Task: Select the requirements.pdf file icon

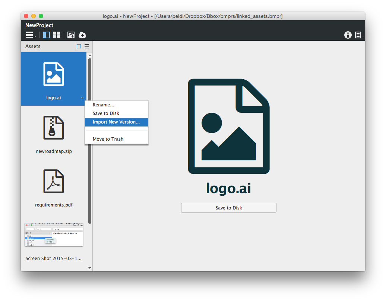Action: pos(54,182)
